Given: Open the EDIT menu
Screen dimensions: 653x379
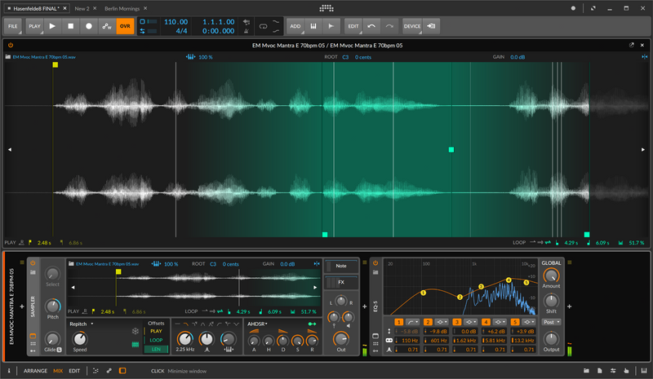Looking at the screenshot, I should 353,26.
